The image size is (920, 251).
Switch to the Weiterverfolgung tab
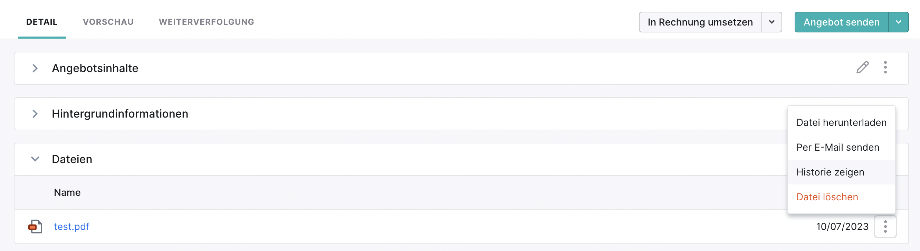207,22
